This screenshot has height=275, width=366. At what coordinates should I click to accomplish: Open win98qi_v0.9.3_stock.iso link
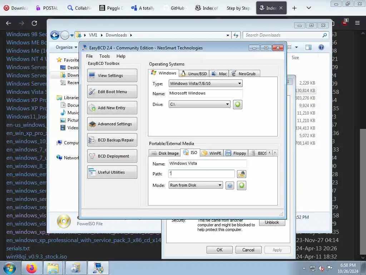37,256
